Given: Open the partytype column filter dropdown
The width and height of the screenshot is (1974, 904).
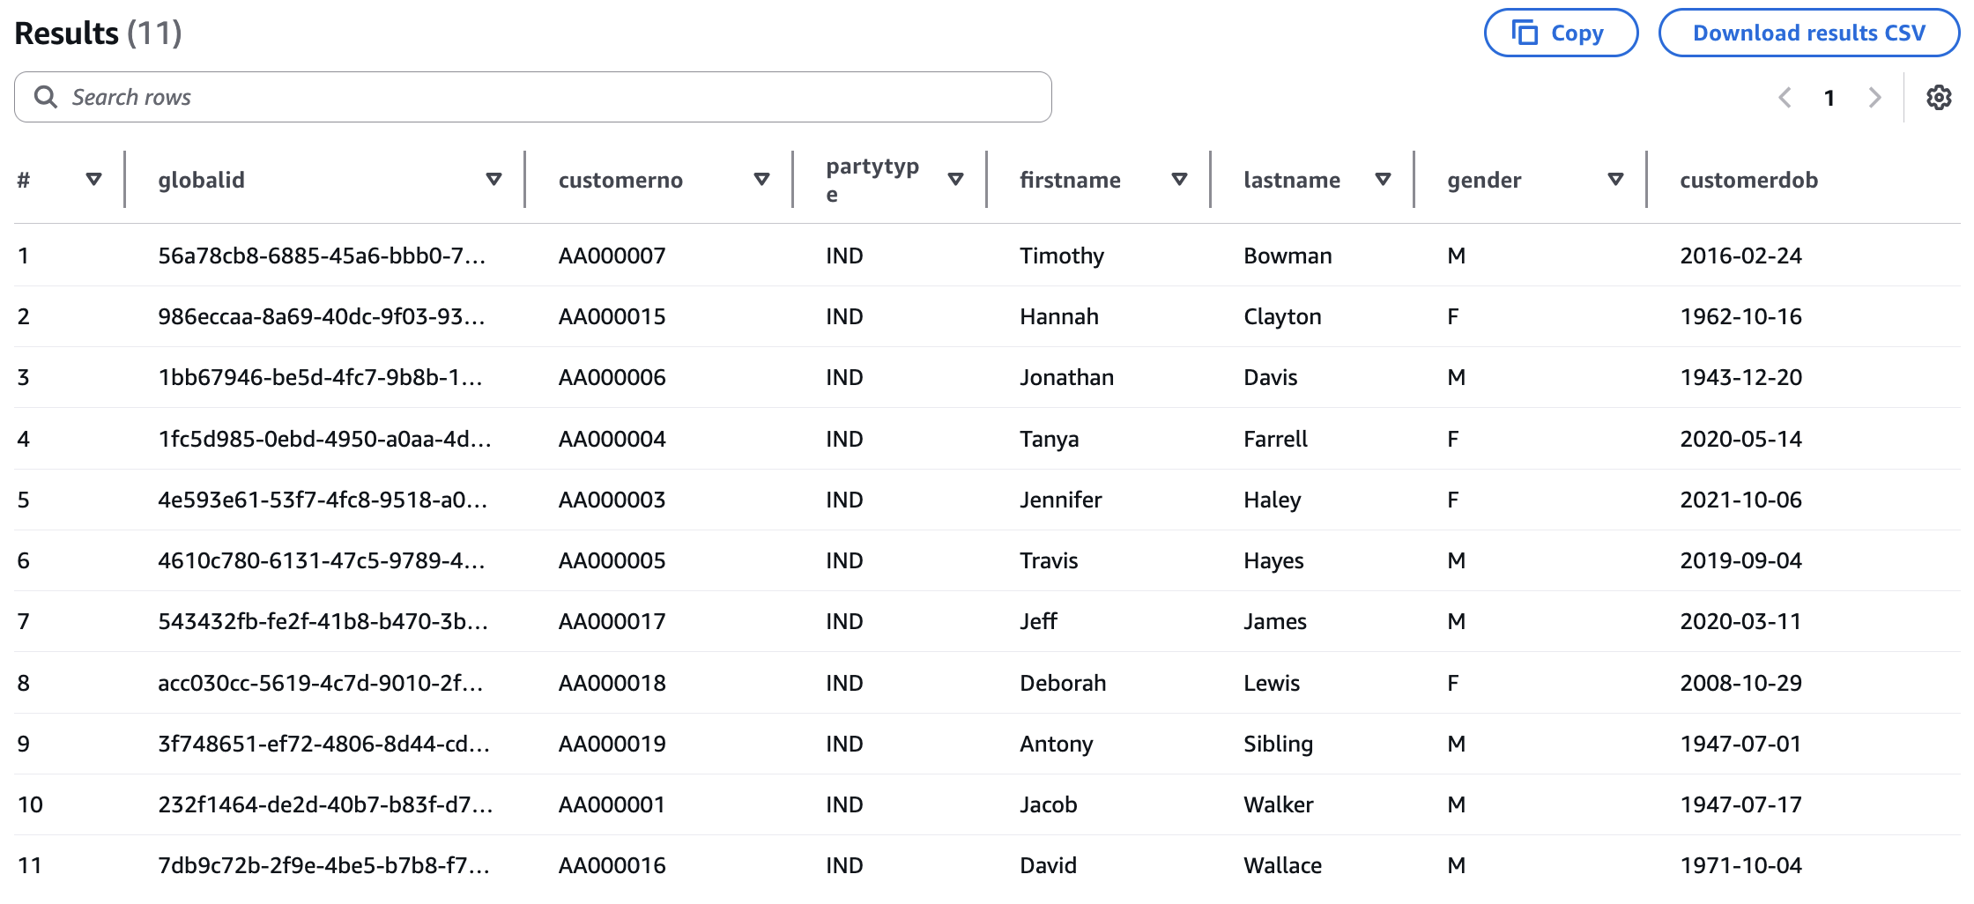Looking at the screenshot, I should (x=956, y=179).
